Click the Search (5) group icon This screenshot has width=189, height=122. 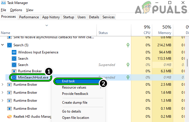[x=9, y=45]
